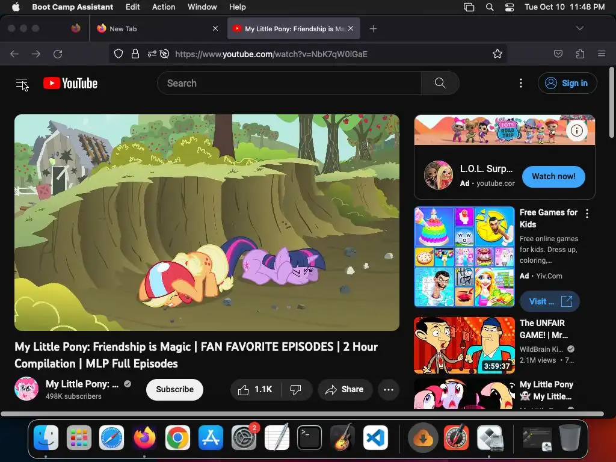Open the Window menu
616x462 pixels.
202,7
